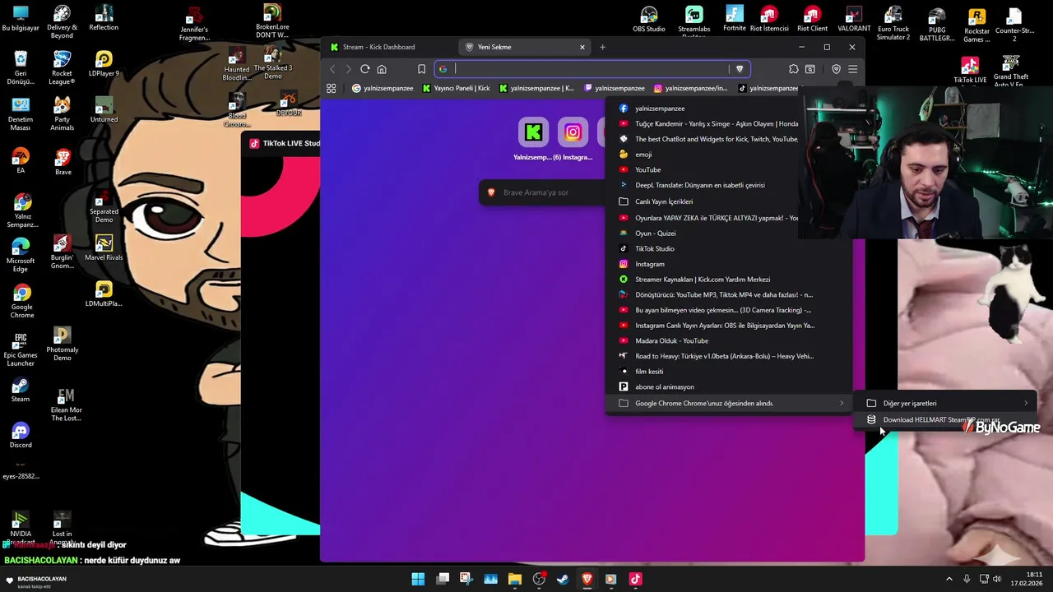The width and height of the screenshot is (1053, 592).
Task: Open the extensions puzzle icon
Action: [x=794, y=69]
